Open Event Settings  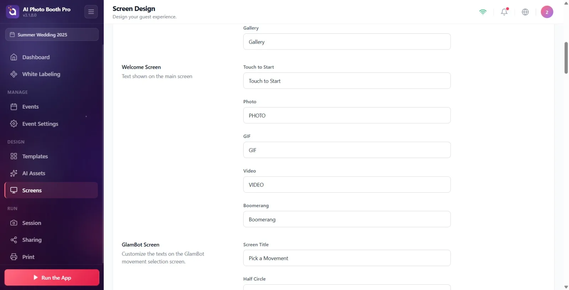(x=51, y=124)
